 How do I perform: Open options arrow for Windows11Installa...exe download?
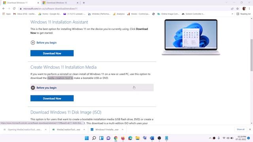tap(123, 129)
